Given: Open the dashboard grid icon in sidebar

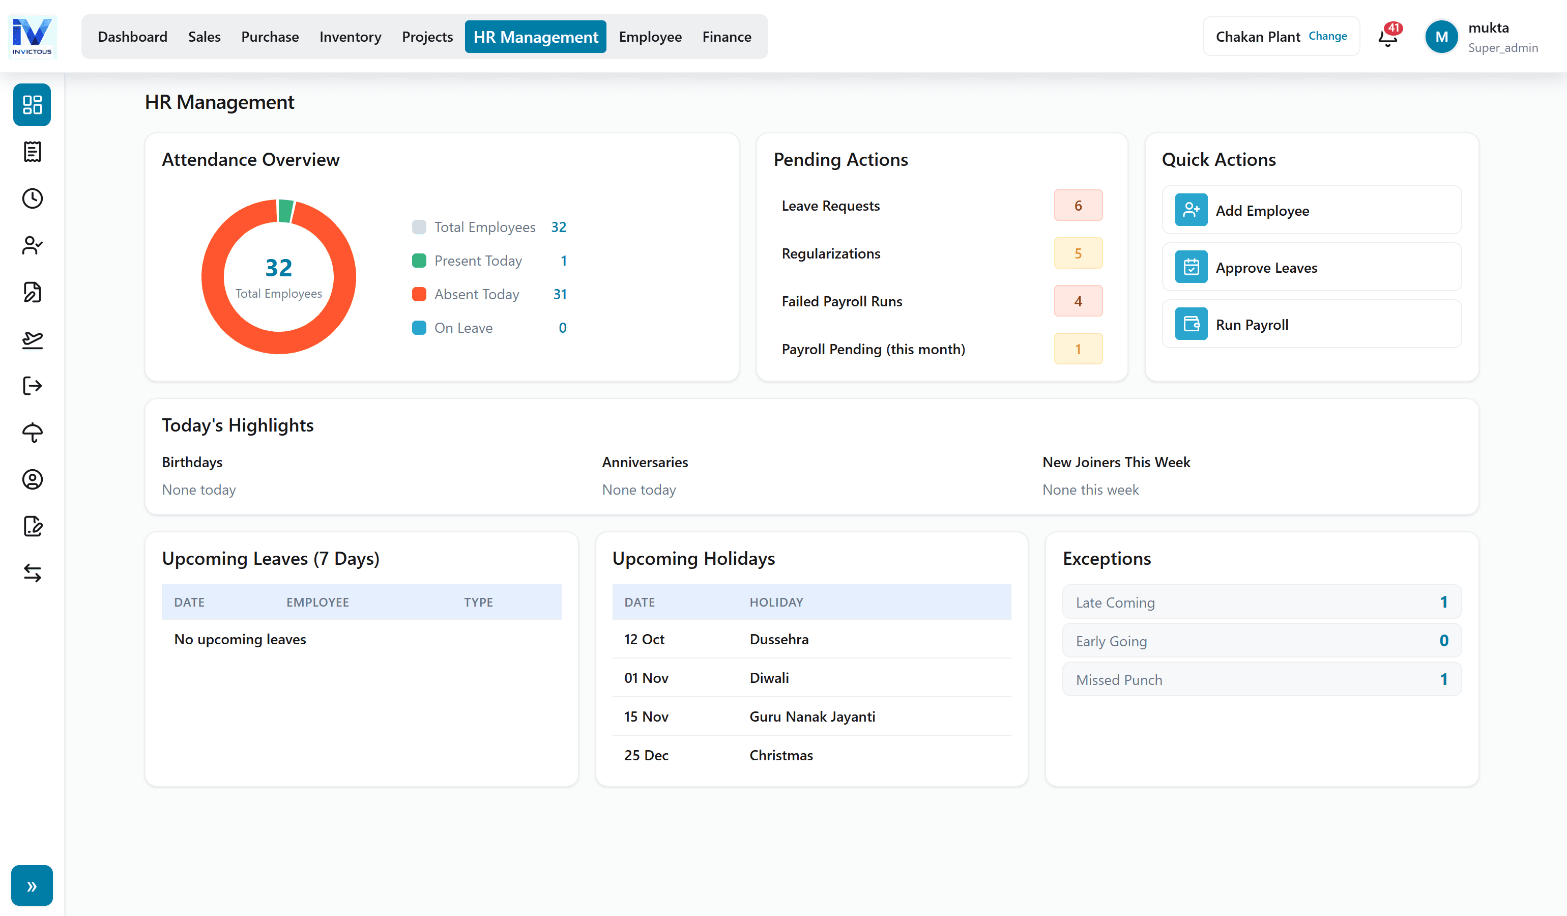Looking at the screenshot, I should click(33, 104).
